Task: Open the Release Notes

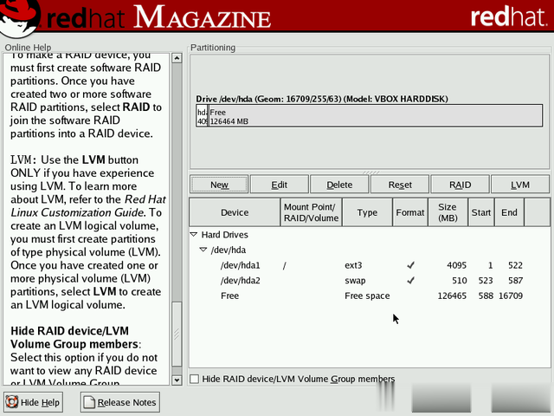Action: pyautogui.click(x=120, y=402)
